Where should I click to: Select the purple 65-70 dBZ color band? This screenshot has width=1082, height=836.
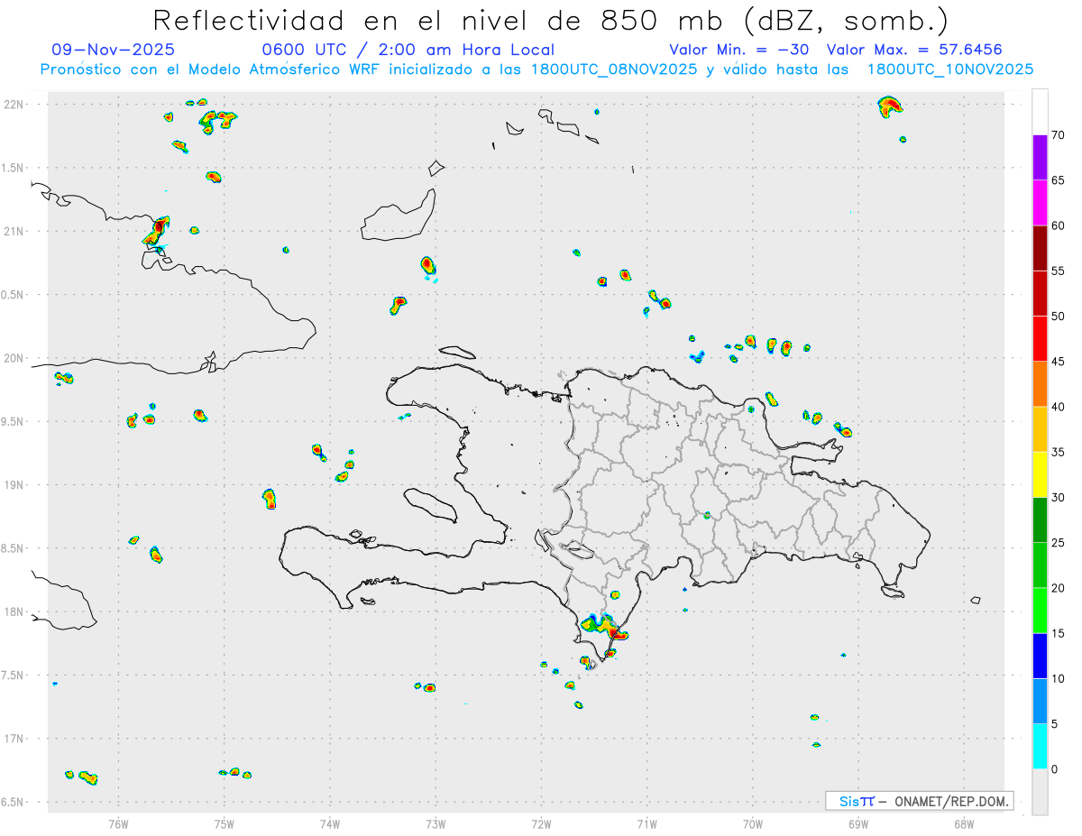pos(1040,158)
